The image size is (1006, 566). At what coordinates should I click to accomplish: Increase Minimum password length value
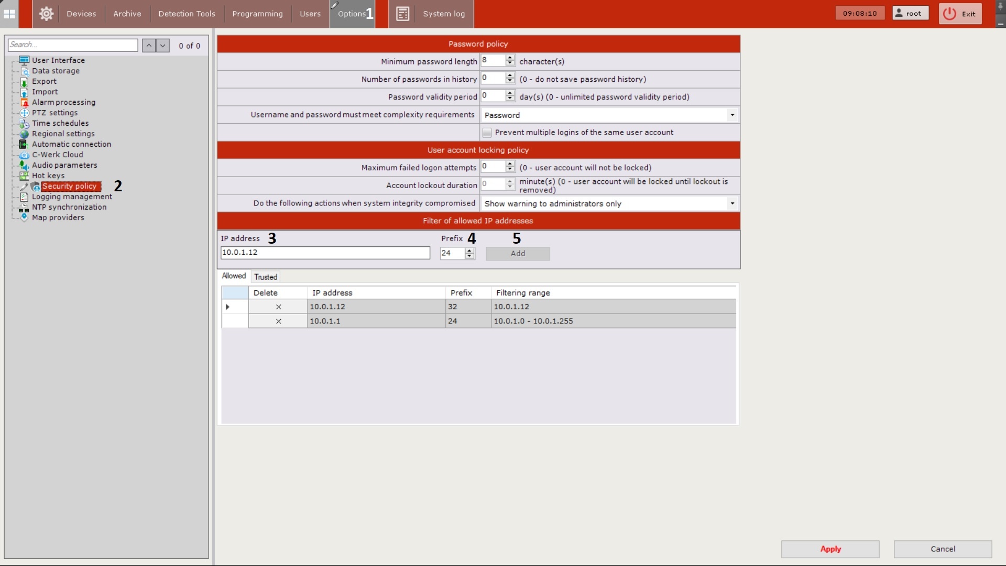coord(510,58)
